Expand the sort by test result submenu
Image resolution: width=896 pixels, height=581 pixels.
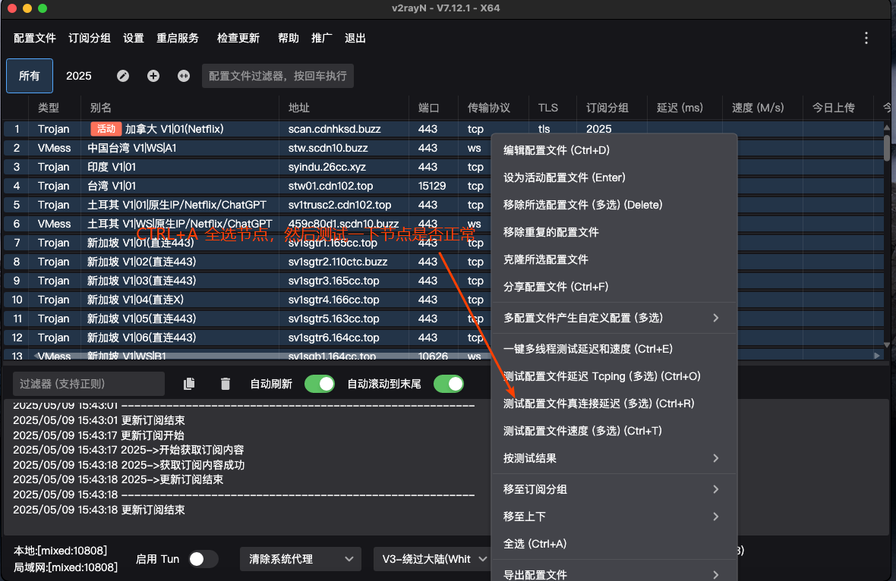point(614,458)
